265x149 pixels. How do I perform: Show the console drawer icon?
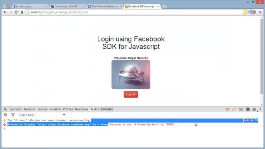(241, 109)
